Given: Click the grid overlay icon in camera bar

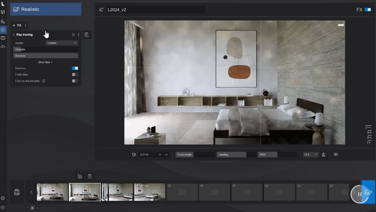Looking at the screenshot, I should point(336,155).
